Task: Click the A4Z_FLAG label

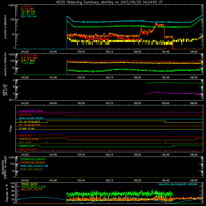Action: tap(25, 142)
